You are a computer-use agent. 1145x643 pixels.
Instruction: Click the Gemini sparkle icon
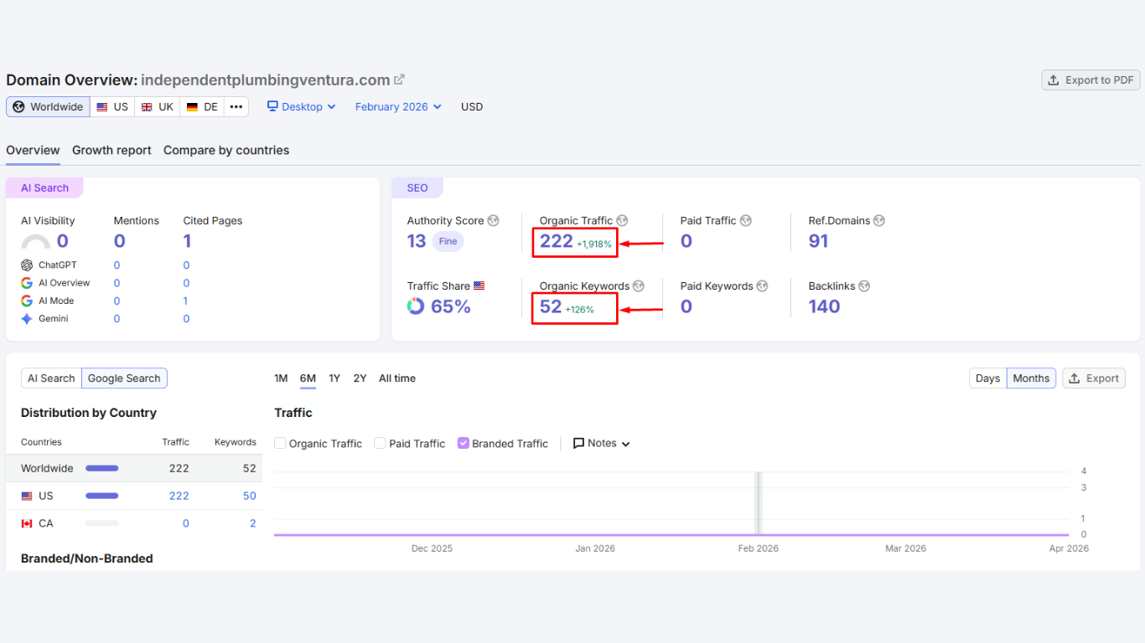27,319
